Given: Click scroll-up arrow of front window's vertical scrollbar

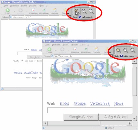Looking at the screenshot, I should click(134, 61).
